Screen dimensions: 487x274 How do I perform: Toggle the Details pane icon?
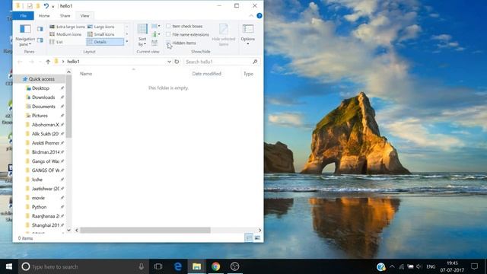[x=40, y=40]
